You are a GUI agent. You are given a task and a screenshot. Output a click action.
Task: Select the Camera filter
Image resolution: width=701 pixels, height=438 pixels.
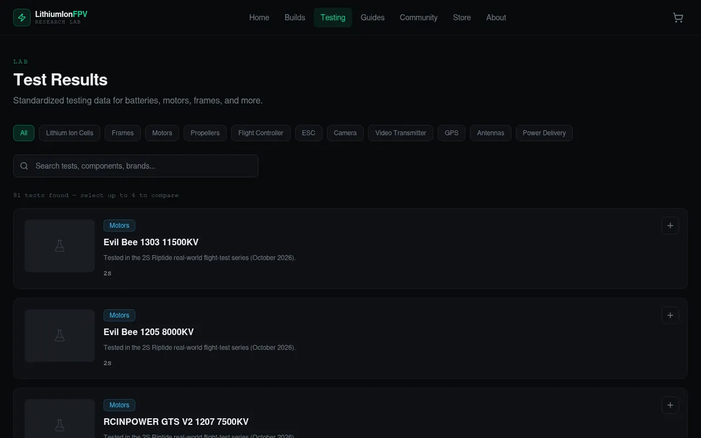tap(345, 133)
